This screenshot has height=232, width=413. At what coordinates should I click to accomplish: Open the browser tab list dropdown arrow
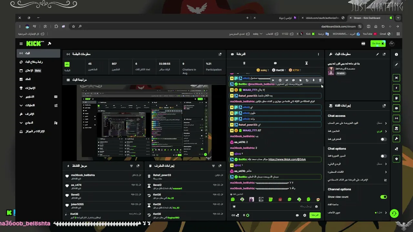[x=398, y=18]
